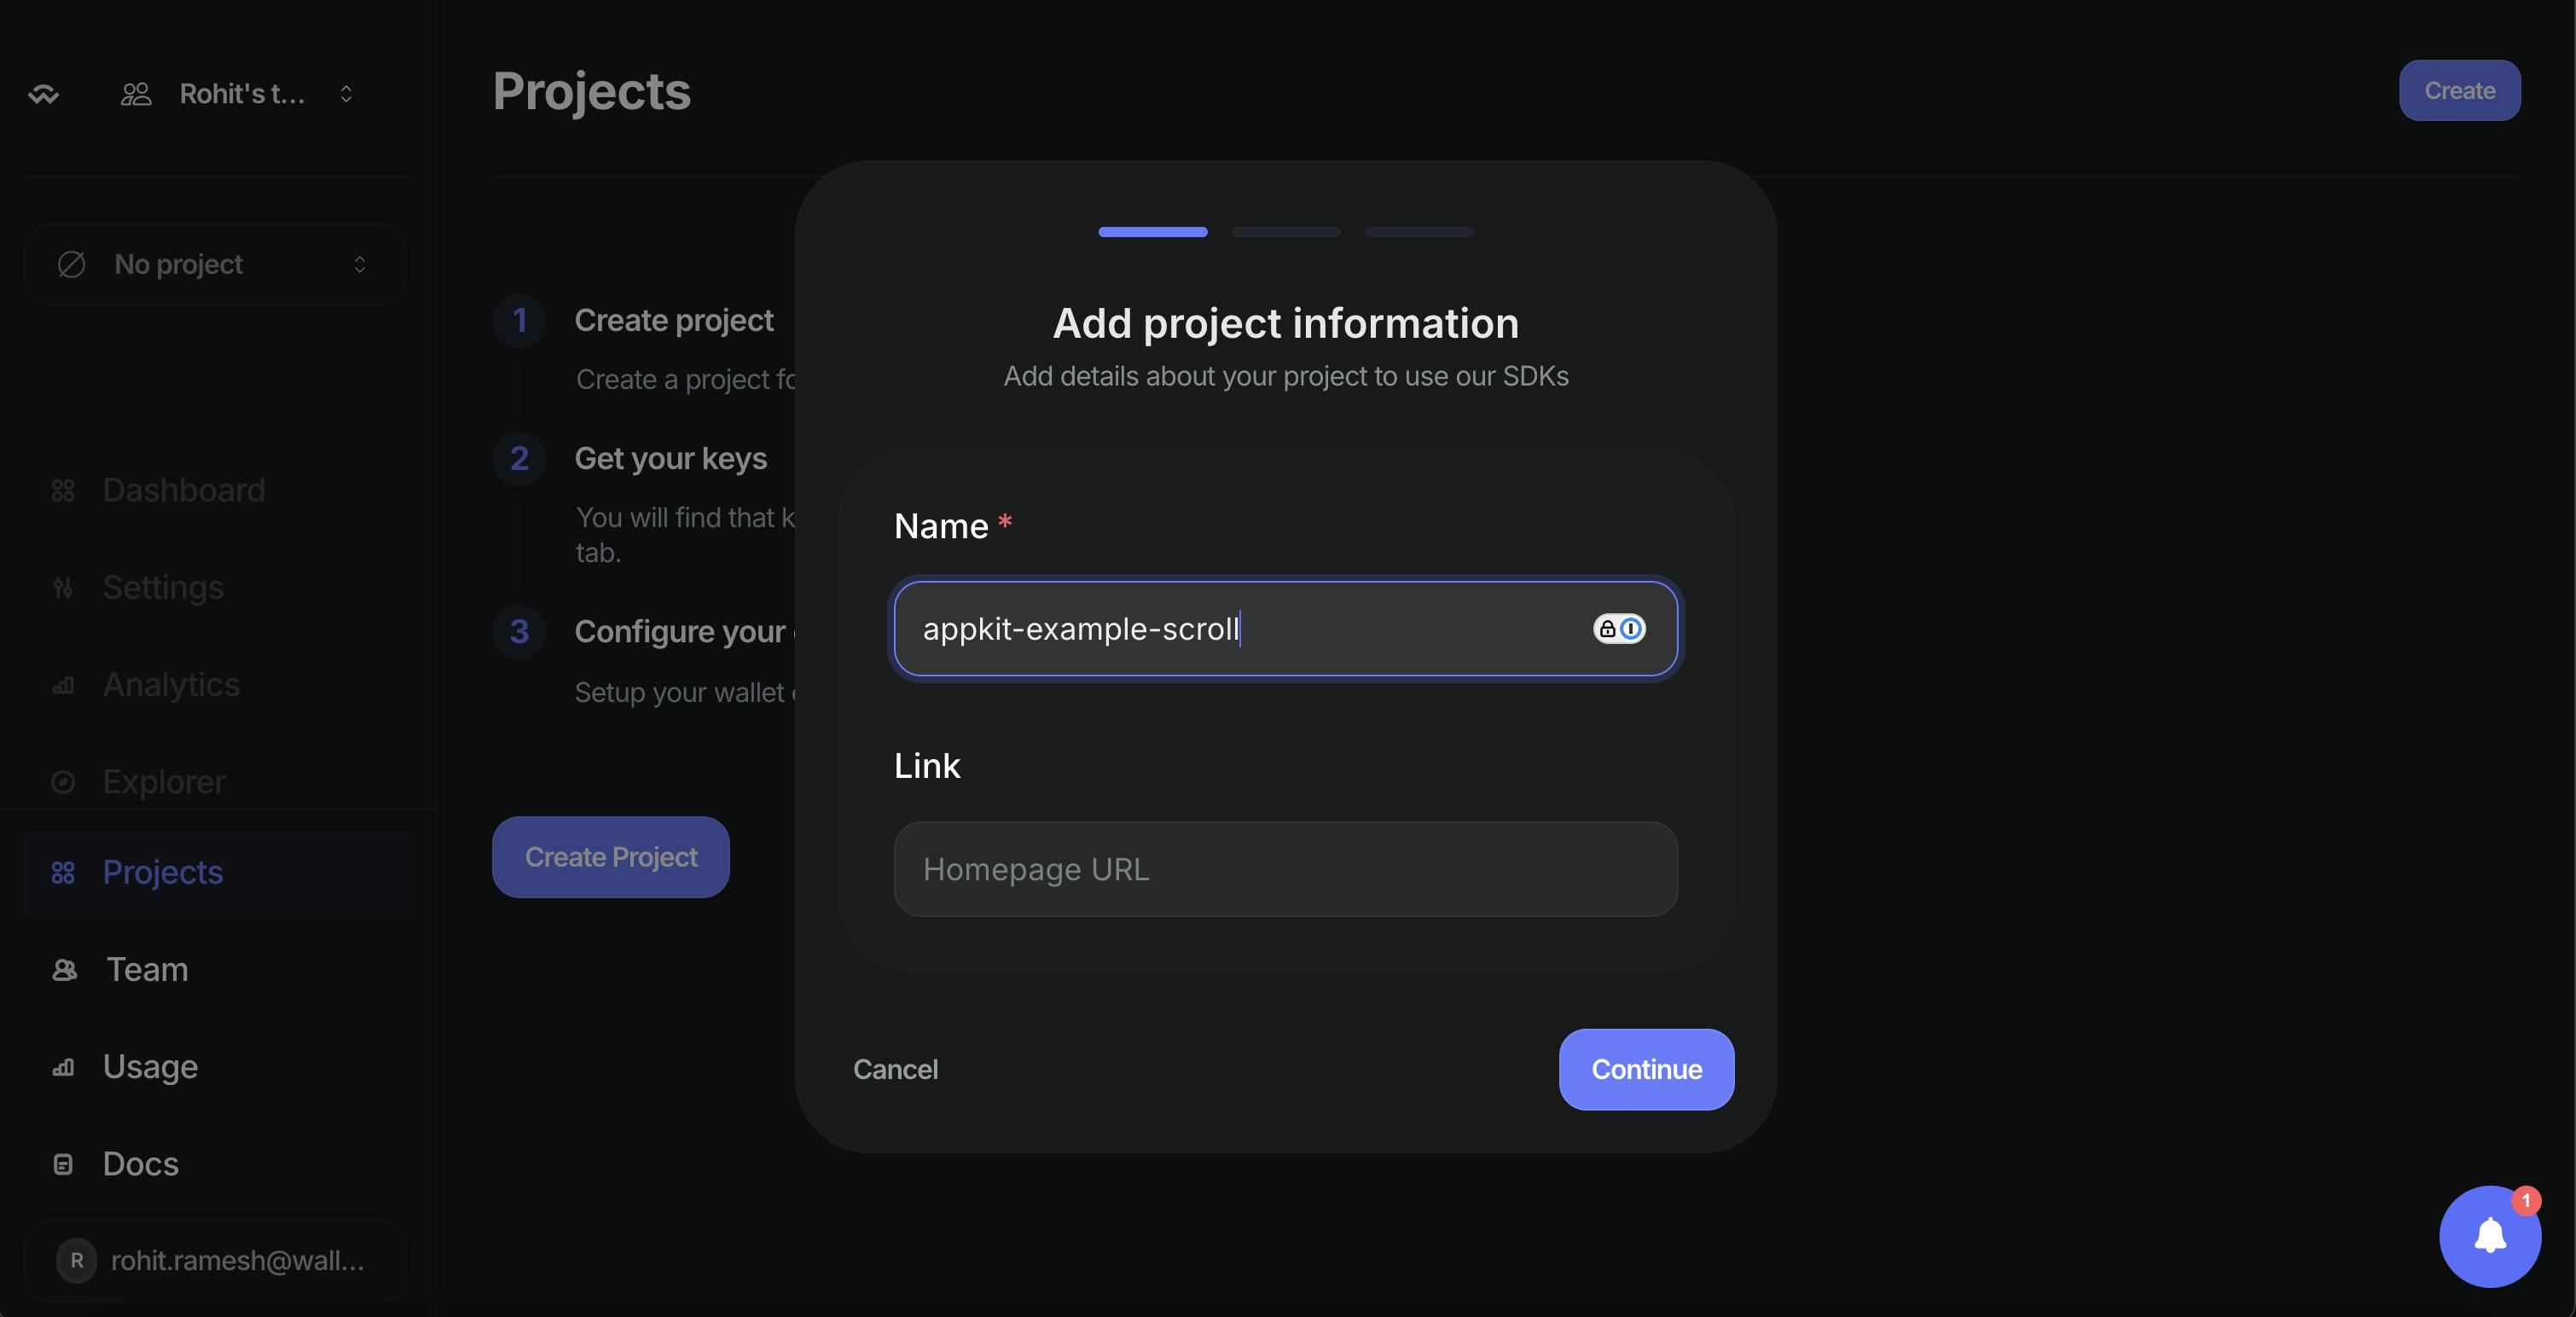
Task: Click the Continue button
Action: [x=1644, y=1068]
